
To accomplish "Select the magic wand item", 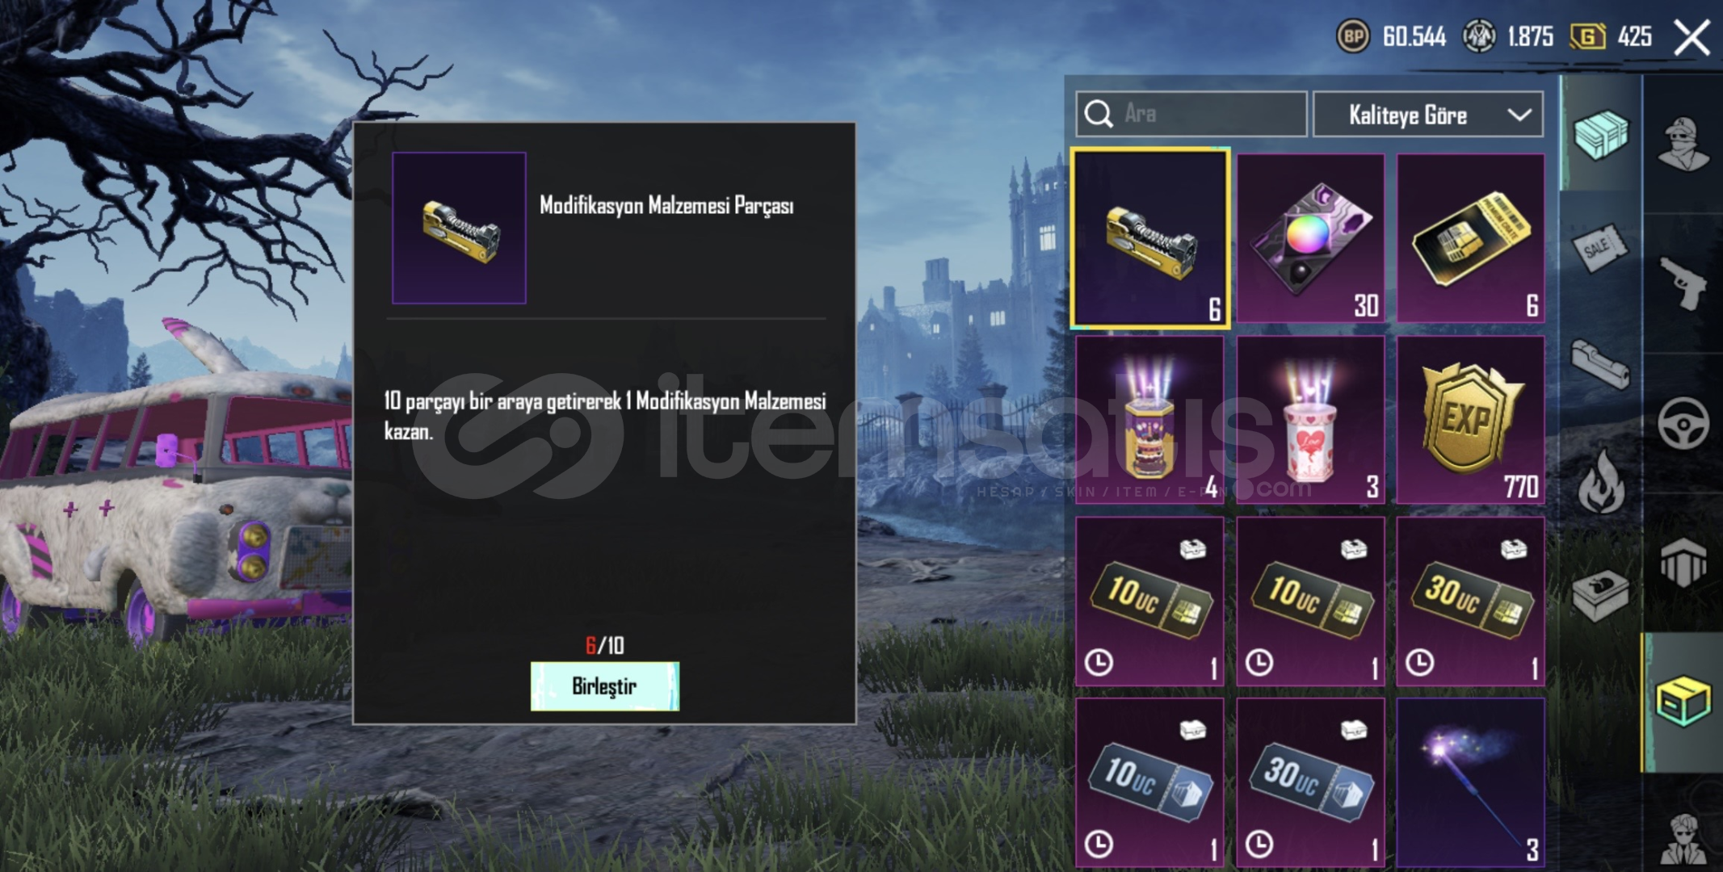I will pos(1470,783).
